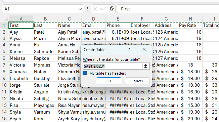Image resolution: width=219 pixels, height=122 pixels.
Task: Click the Name header cell
Action: 70,25
